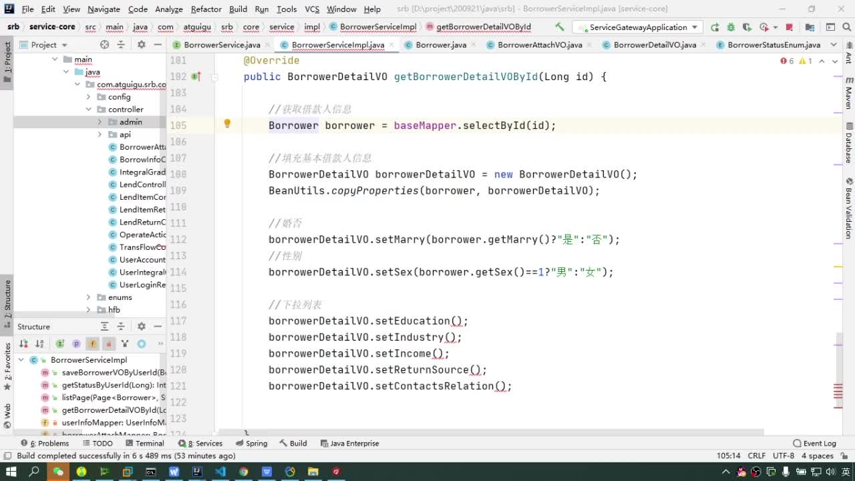Screen dimensions: 855x481
Task: Click the profiler run icon
Action: [x=765, y=27]
